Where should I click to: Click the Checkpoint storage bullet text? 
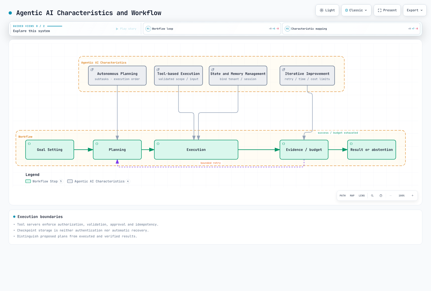point(83,230)
